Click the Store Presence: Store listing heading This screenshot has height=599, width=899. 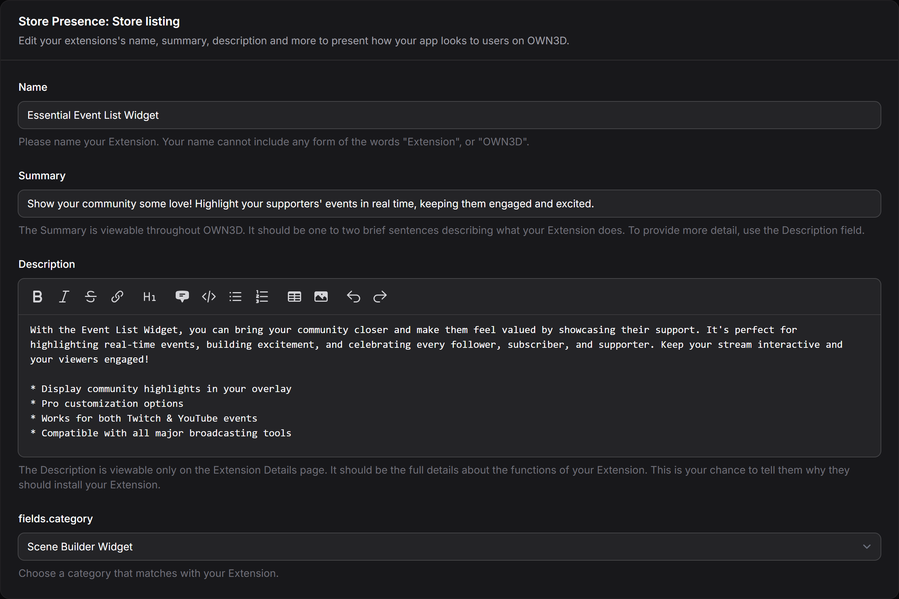coord(99,21)
